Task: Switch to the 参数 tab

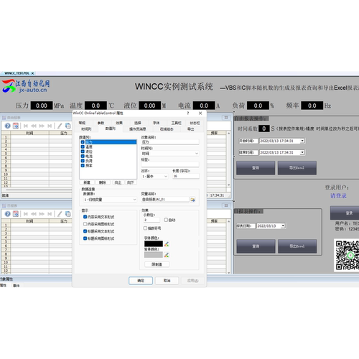Action: pos(101,123)
